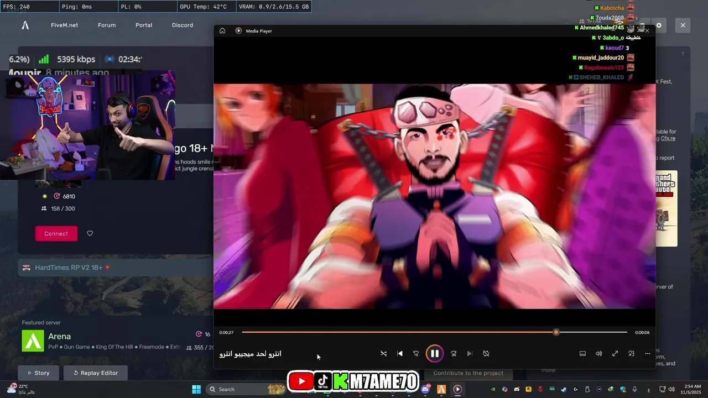Click Contribute to the project button

[468, 373]
